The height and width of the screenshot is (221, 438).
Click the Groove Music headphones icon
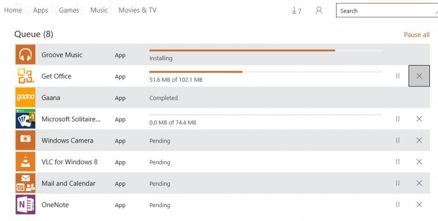pos(25,55)
